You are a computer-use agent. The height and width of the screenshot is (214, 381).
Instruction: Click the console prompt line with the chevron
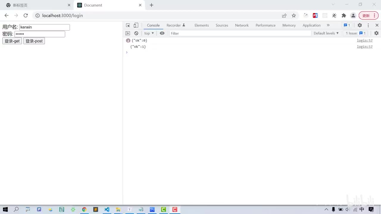coord(252,52)
